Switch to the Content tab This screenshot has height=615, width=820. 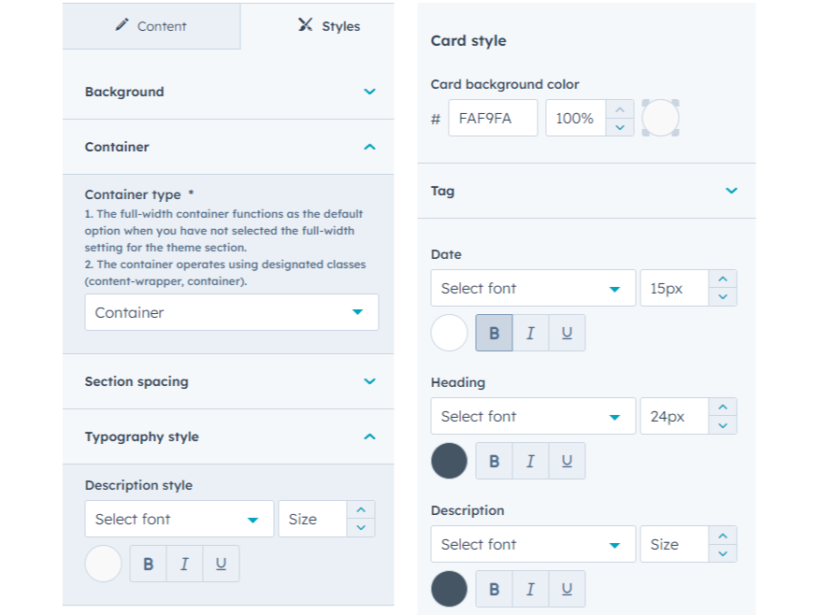(151, 26)
